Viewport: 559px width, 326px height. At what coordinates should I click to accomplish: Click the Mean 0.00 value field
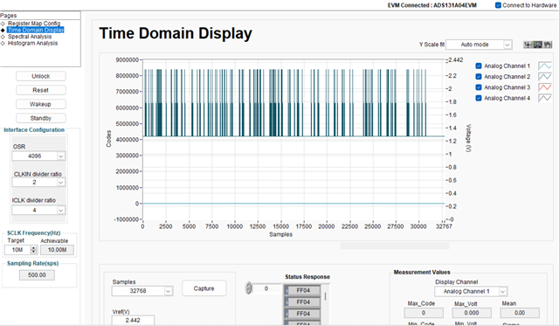point(520,313)
